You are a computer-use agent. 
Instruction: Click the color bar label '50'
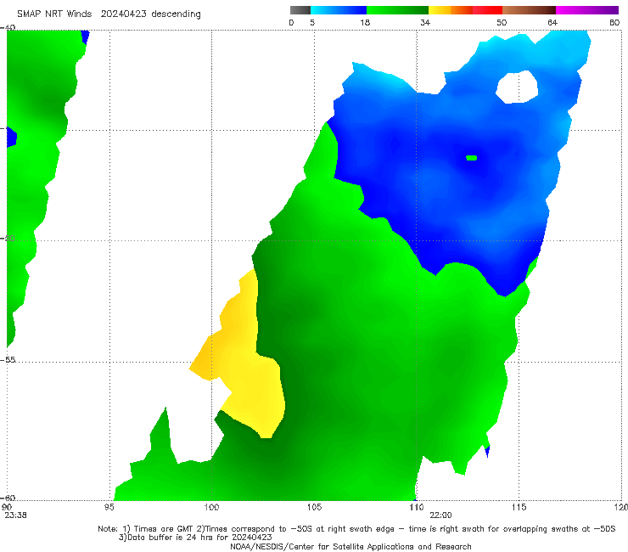[502, 22]
